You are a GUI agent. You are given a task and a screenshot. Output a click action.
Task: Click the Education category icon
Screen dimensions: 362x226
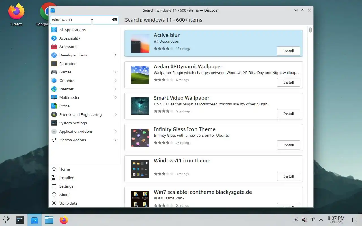[x=54, y=64]
